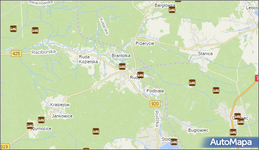Click the hotel icon next to Rudy label
259x150 pixels.
pos(140,75)
